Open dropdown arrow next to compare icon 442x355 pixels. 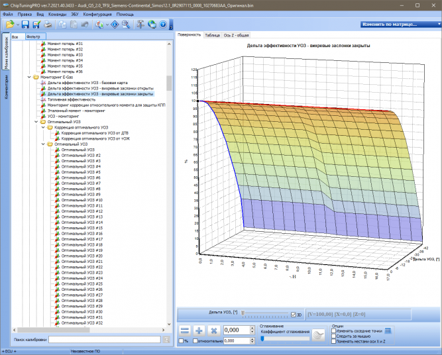click(107, 25)
